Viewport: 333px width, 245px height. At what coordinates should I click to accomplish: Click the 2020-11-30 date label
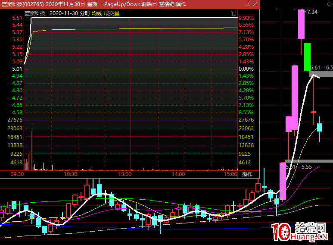coord(64,13)
